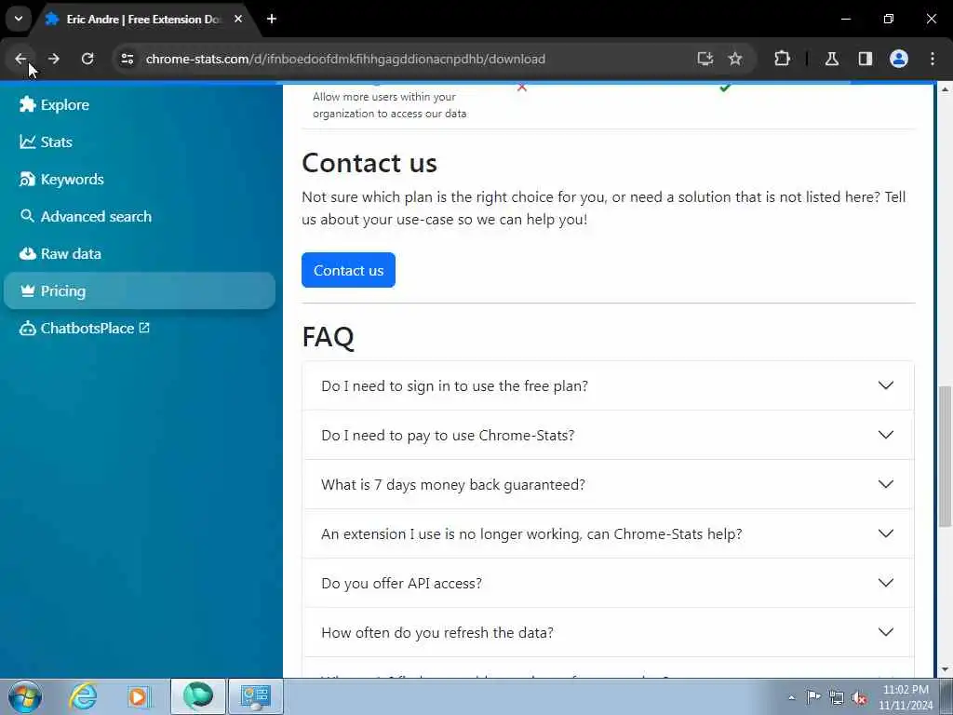Click the Contact us heading text

[369, 163]
